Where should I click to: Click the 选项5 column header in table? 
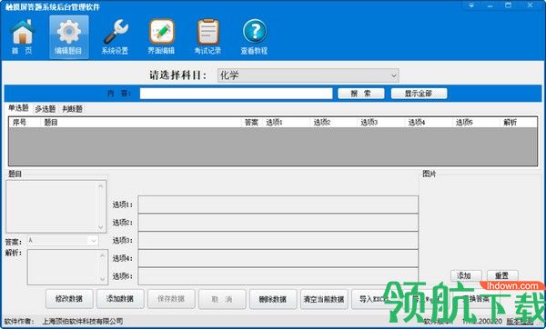477,123
